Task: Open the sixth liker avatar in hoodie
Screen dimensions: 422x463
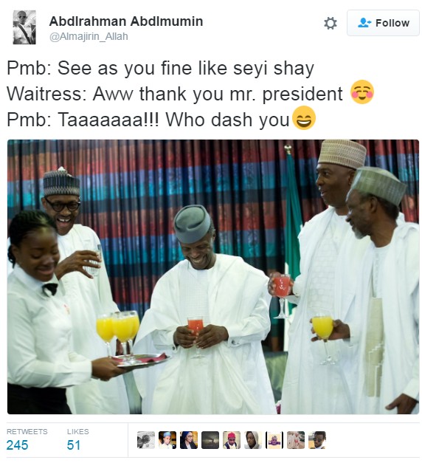Action: 253,440
